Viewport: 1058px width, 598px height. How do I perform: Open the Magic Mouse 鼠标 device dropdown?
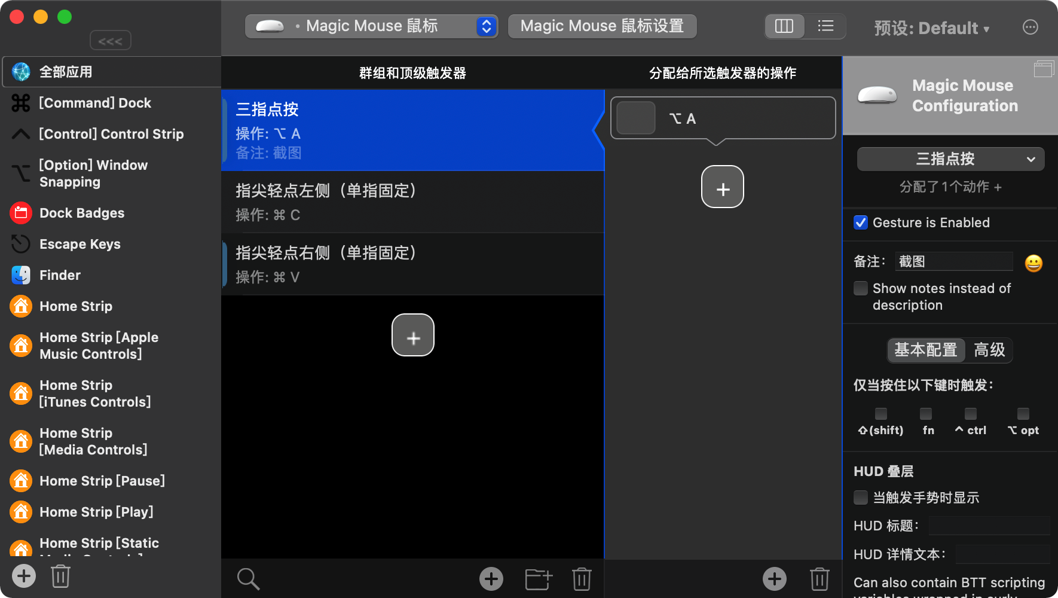[x=371, y=26]
